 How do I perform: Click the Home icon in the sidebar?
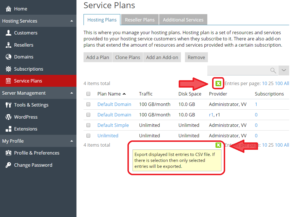(8, 8)
